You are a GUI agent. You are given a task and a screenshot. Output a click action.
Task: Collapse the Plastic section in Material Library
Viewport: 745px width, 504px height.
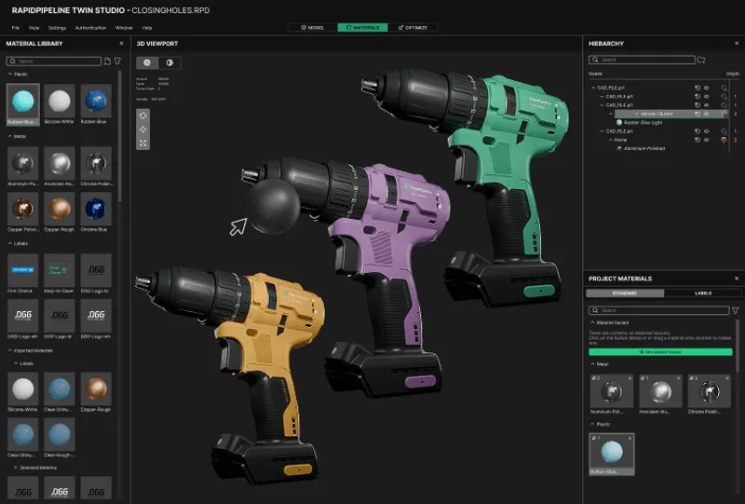click(x=9, y=74)
